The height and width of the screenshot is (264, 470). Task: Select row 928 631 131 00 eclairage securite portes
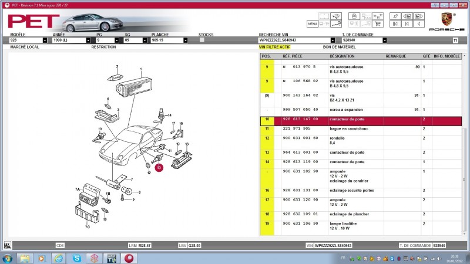point(361,193)
